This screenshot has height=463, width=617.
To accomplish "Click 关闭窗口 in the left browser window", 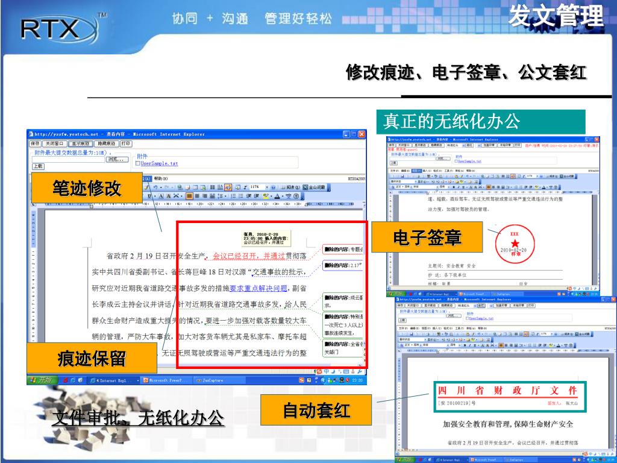I will [54, 143].
